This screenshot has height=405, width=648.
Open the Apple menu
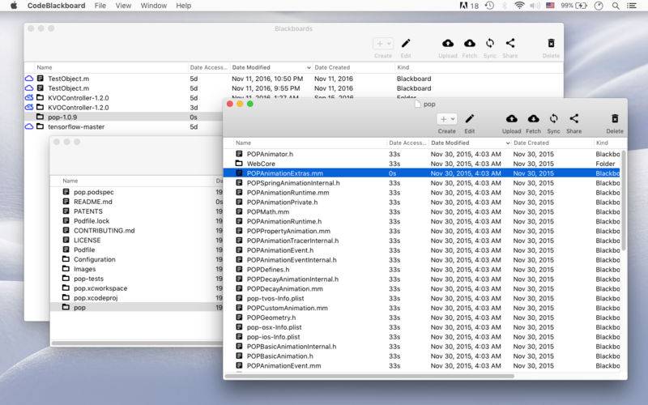click(x=14, y=6)
